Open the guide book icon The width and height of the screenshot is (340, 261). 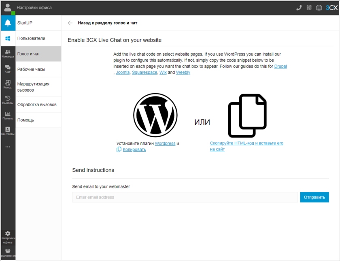click(319, 8)
